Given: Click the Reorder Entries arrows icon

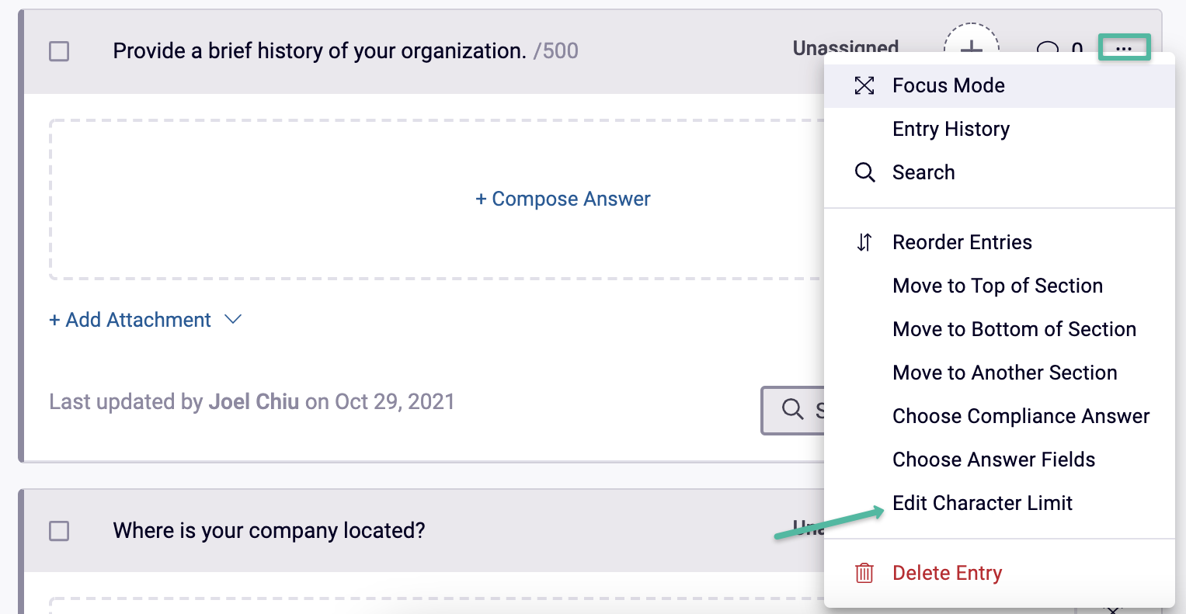Looking at the screenshot, I should click(863, 242).
